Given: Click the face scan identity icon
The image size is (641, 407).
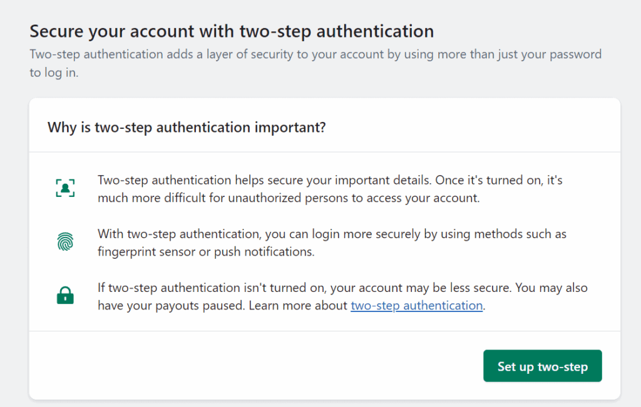Looking at the screenshot, I should (65, 188).
